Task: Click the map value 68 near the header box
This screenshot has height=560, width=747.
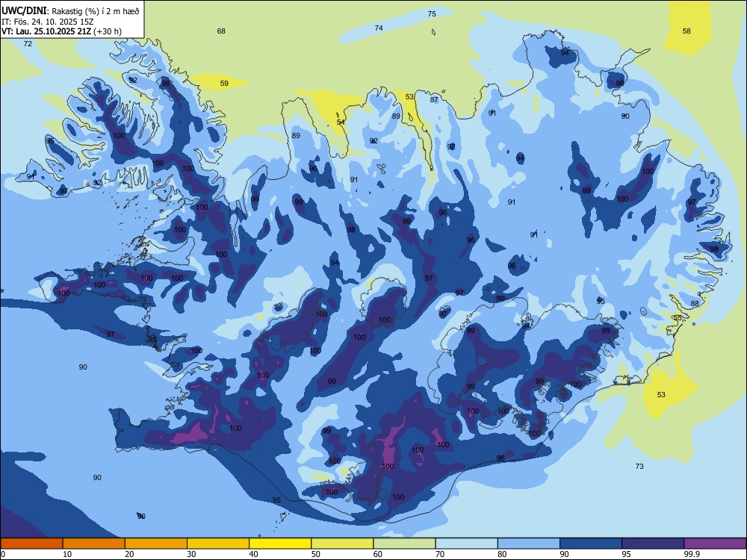Action: [221, 31]
